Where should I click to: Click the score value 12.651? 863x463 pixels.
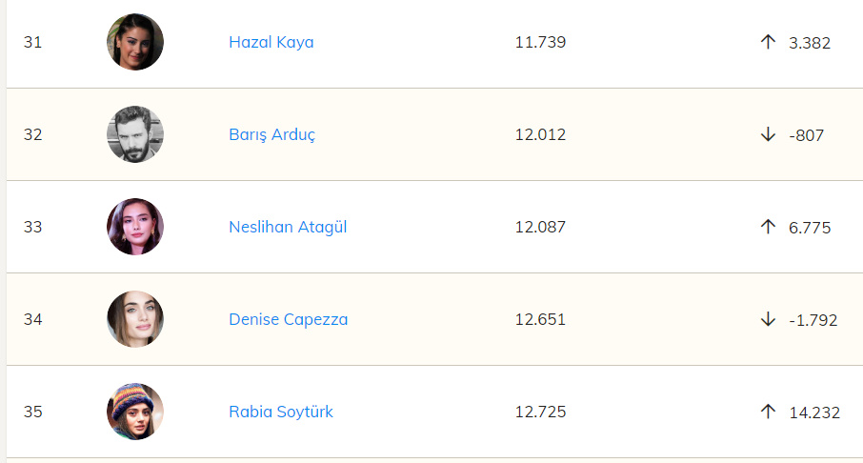[540, 319]
